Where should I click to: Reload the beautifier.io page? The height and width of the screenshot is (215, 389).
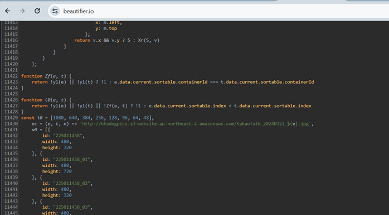coord(37,11)
